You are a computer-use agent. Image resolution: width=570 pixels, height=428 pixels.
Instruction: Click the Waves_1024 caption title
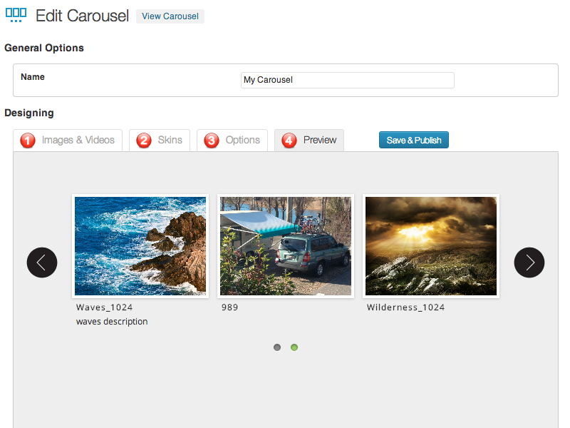(104, 307)
